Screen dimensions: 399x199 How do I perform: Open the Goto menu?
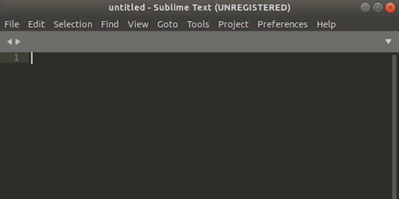click(168, 24)
